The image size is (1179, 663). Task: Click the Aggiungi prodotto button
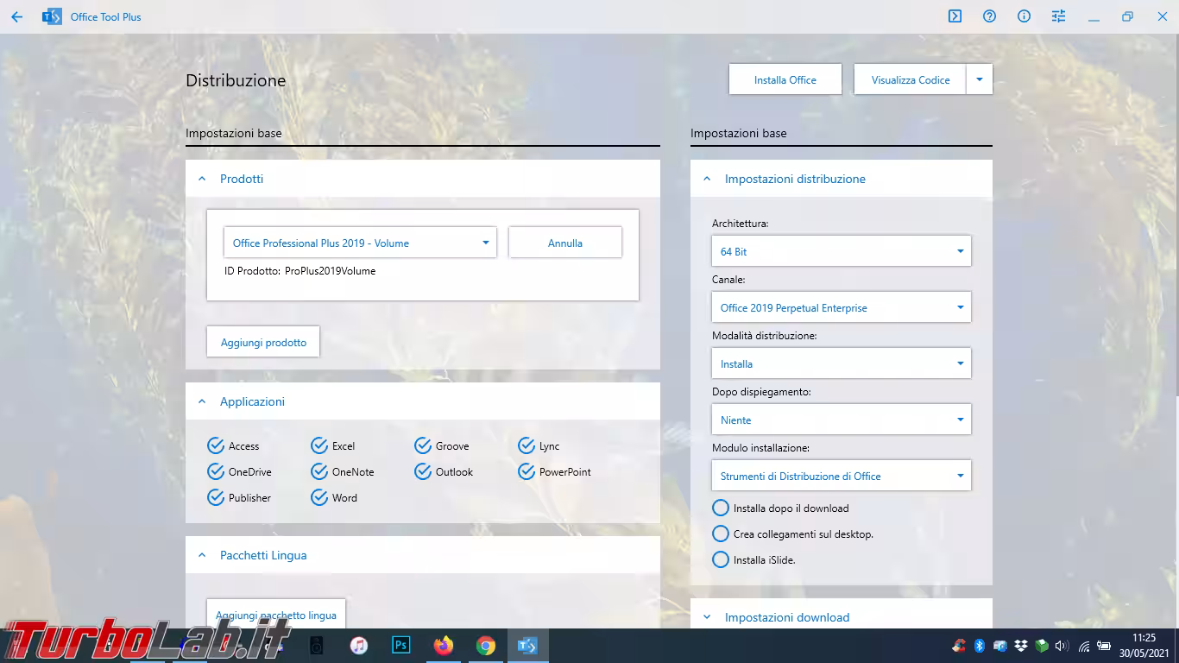pos(263,342)
